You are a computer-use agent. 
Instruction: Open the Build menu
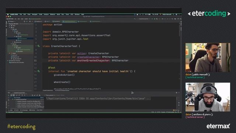pyautogui.click(x=58, y=14)
